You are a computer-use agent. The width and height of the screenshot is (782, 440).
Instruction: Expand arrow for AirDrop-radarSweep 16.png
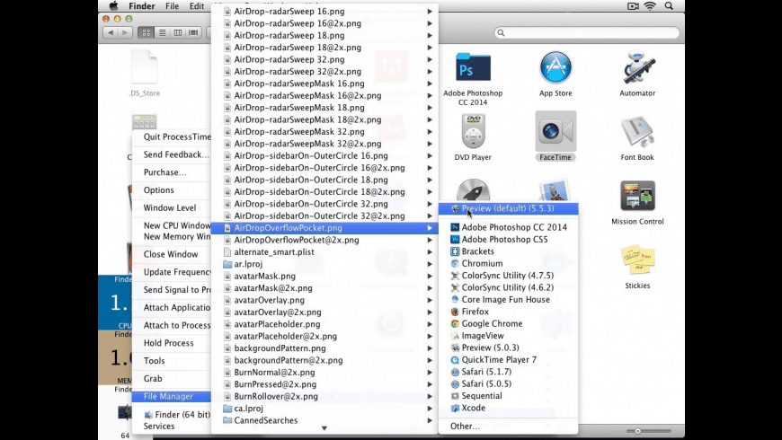430,11
